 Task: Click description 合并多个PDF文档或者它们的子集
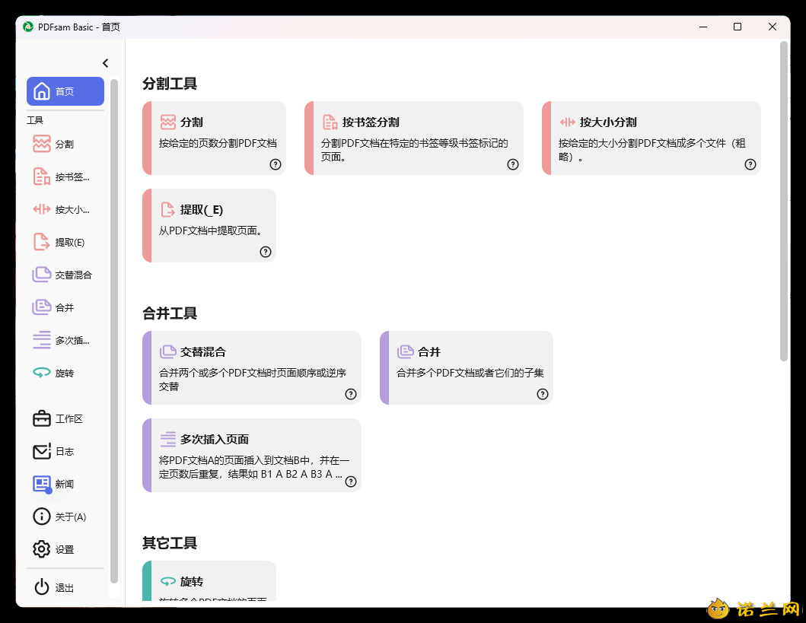pos(470,373)
